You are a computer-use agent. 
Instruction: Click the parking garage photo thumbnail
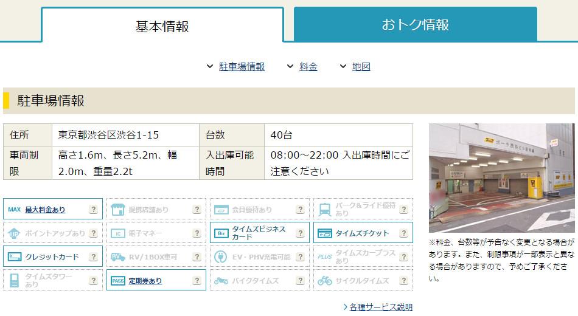502,178
